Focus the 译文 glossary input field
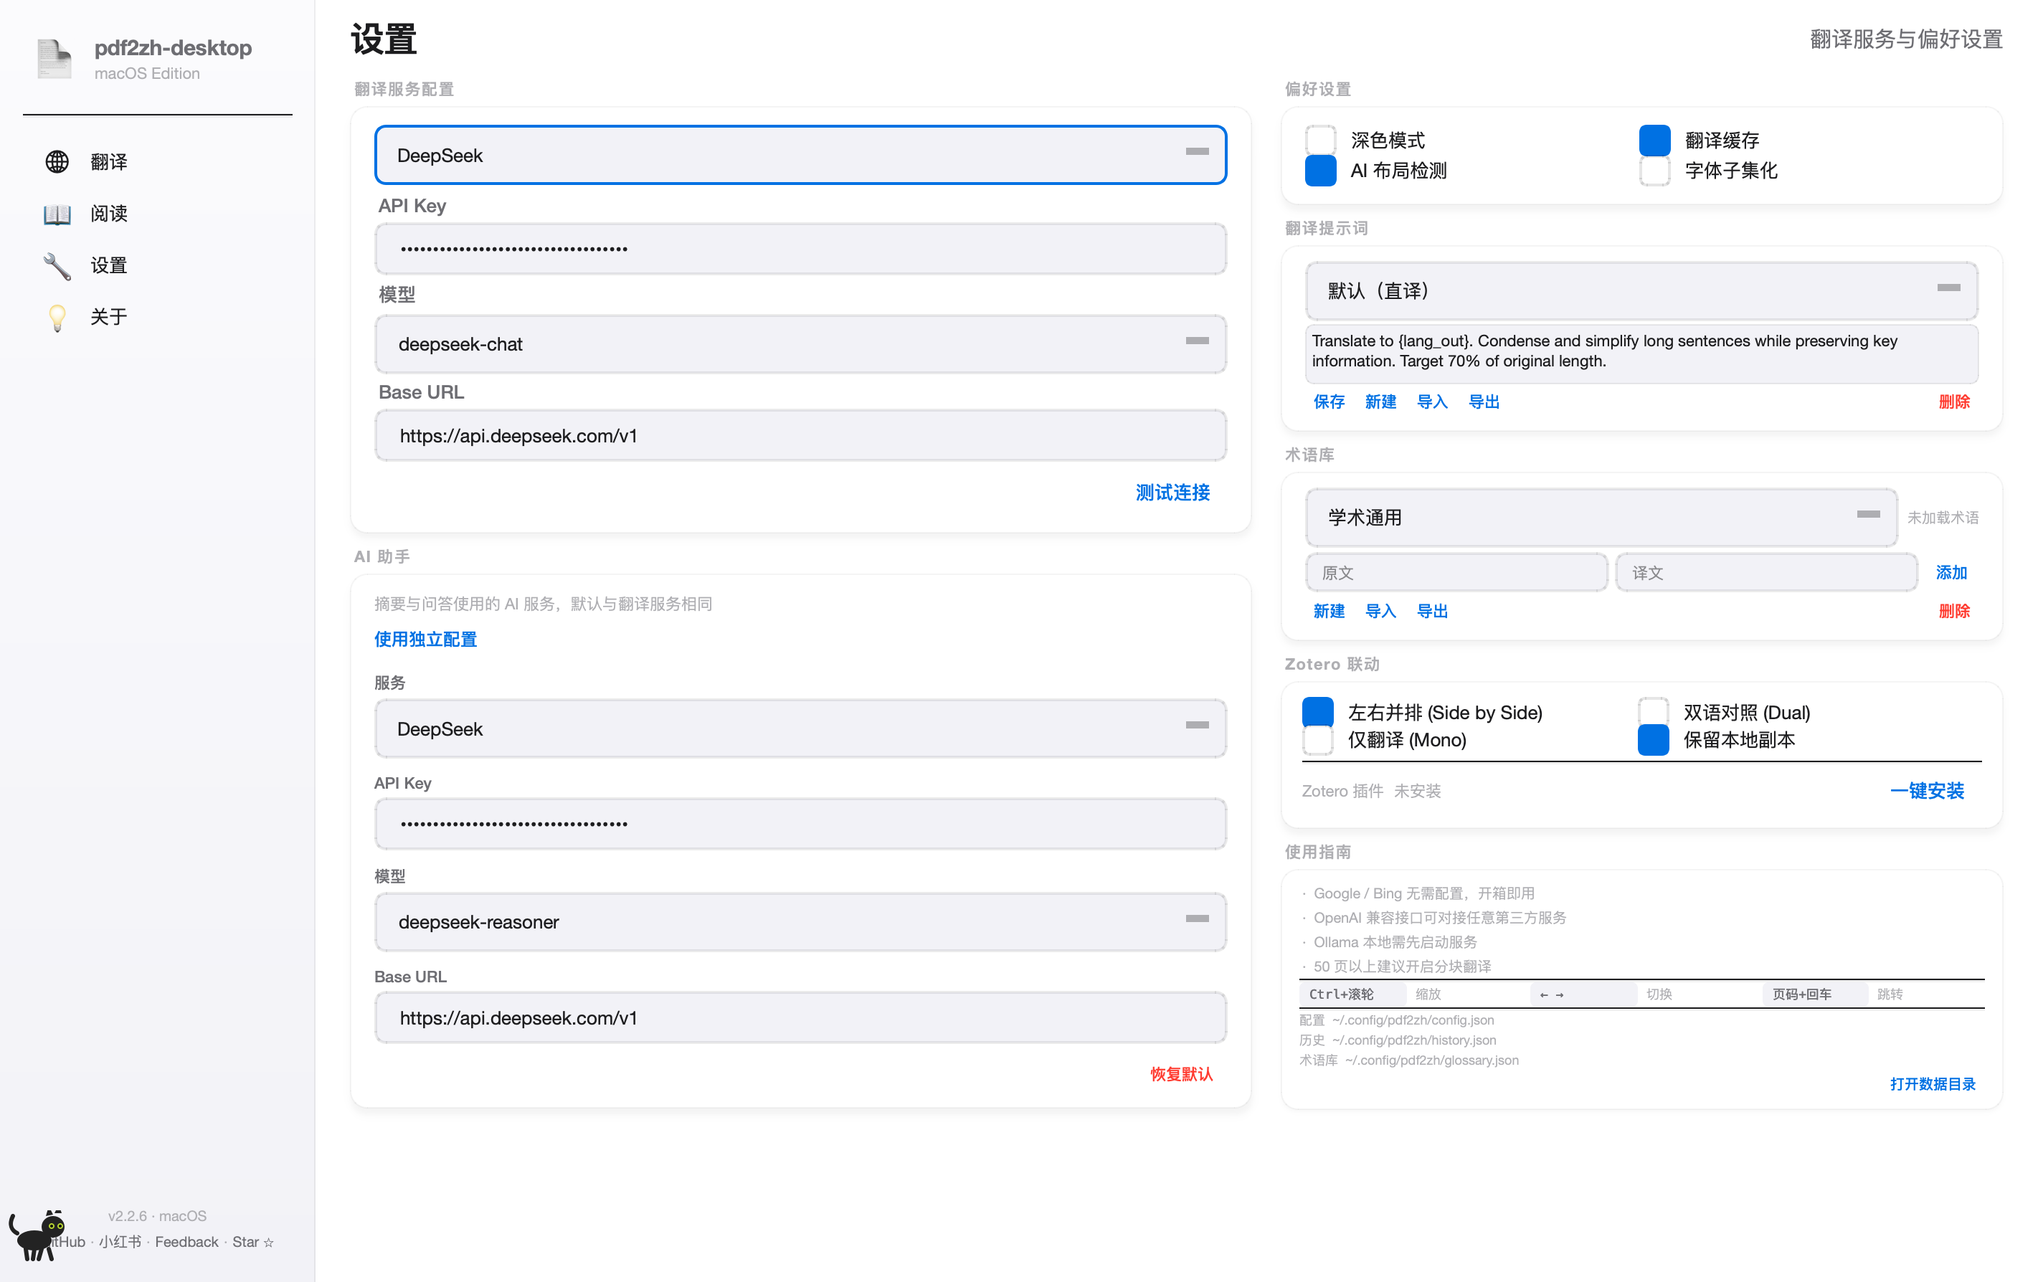Viewport: 2038px width, 1282px height. pos(1766,572)
